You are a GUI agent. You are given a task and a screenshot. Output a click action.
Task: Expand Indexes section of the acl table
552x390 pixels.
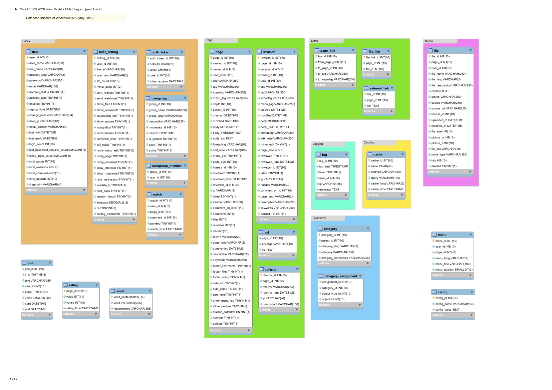[294, 255]
